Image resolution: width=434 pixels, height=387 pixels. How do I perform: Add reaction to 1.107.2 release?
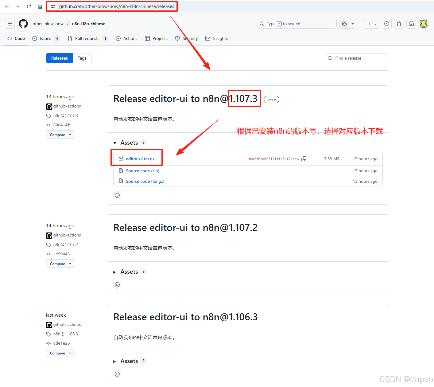117,285
